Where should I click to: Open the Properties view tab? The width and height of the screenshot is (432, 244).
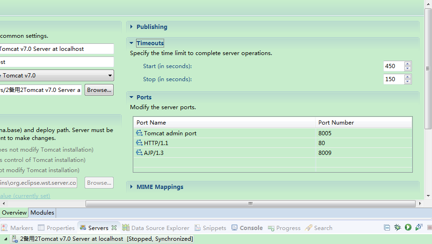tap(57, 228)
